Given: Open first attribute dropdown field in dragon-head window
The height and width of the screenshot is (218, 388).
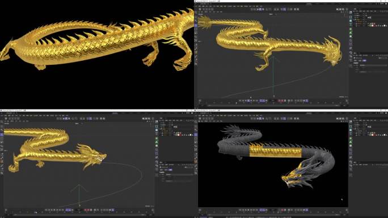Looking at the screenshot, I should [x=179, y=175].
